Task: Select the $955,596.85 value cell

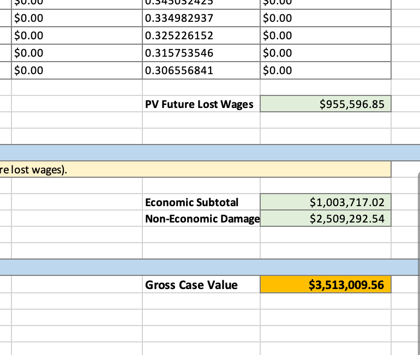Action: point(326,104)
